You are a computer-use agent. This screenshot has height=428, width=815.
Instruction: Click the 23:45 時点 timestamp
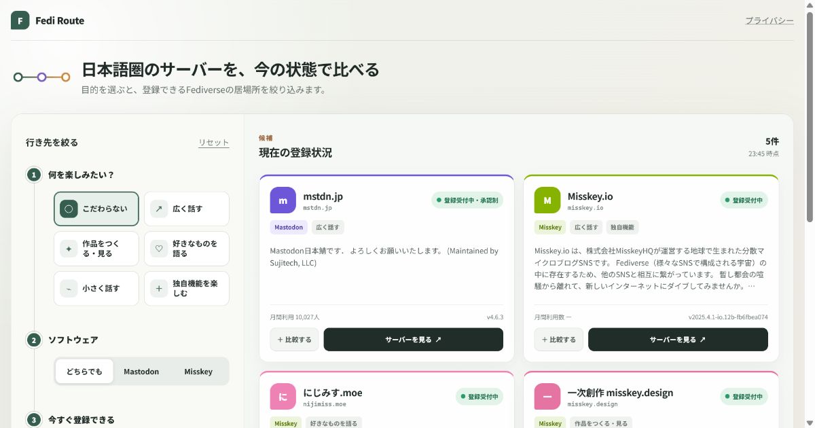pyautogui.click(x=763, y=154)
